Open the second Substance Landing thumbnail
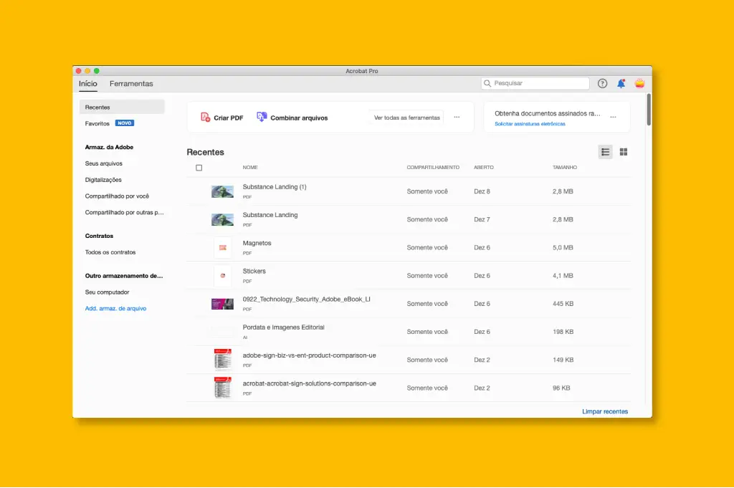 point(222,219)
